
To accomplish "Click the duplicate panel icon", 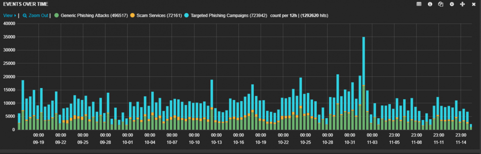I will coord(441,4).
